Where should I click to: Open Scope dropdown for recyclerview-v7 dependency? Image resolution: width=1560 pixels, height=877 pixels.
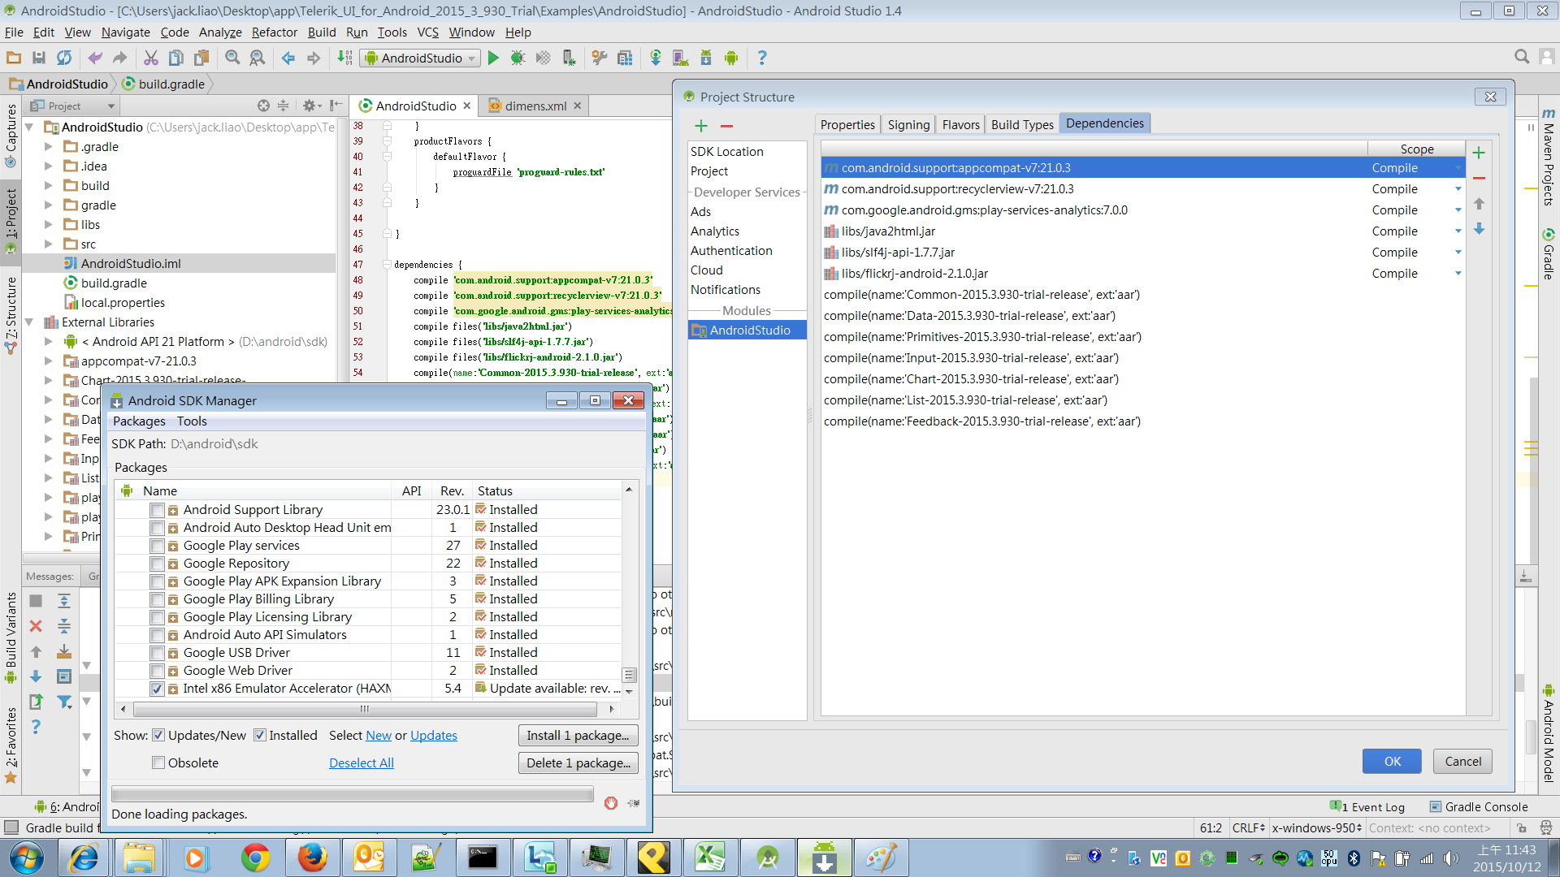(x=1458, y=189)
